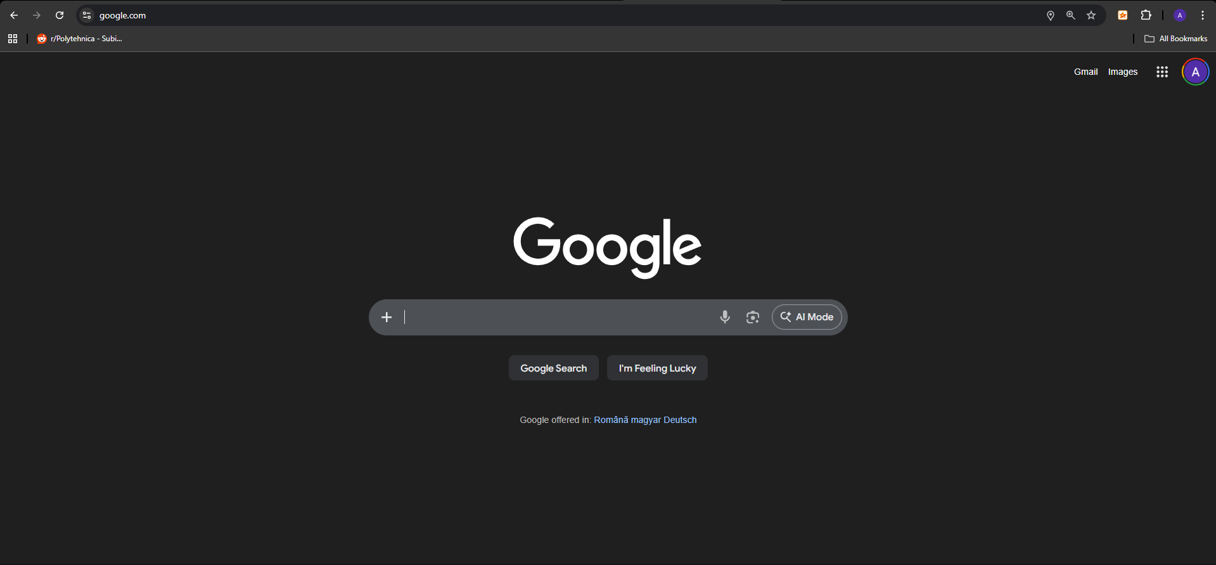Switch to AI Mode
1216x565 pixels.
(807, 317)
